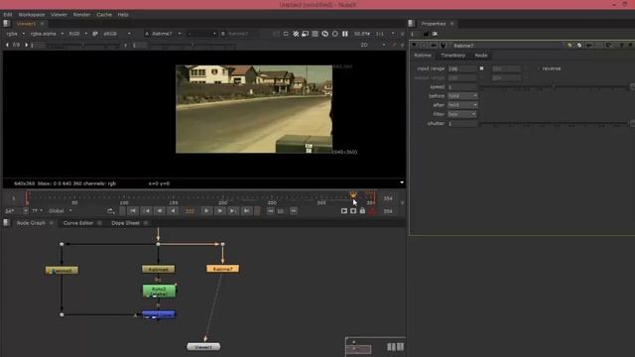Viewport: 635px width, 357px height.
Task: Click the playback cache icon left of the lock
Action: point(353,211)
